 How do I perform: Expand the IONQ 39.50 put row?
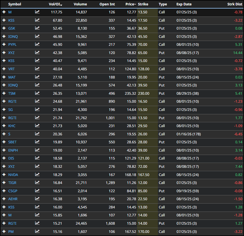click(4, 85)
